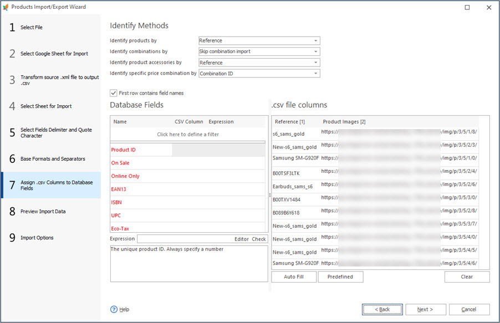Click the Auto Fill button

[x=294, y=277]
